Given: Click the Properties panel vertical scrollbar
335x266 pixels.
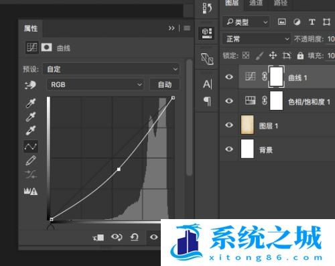Looking at the screenshot, I should pos(189,117).
